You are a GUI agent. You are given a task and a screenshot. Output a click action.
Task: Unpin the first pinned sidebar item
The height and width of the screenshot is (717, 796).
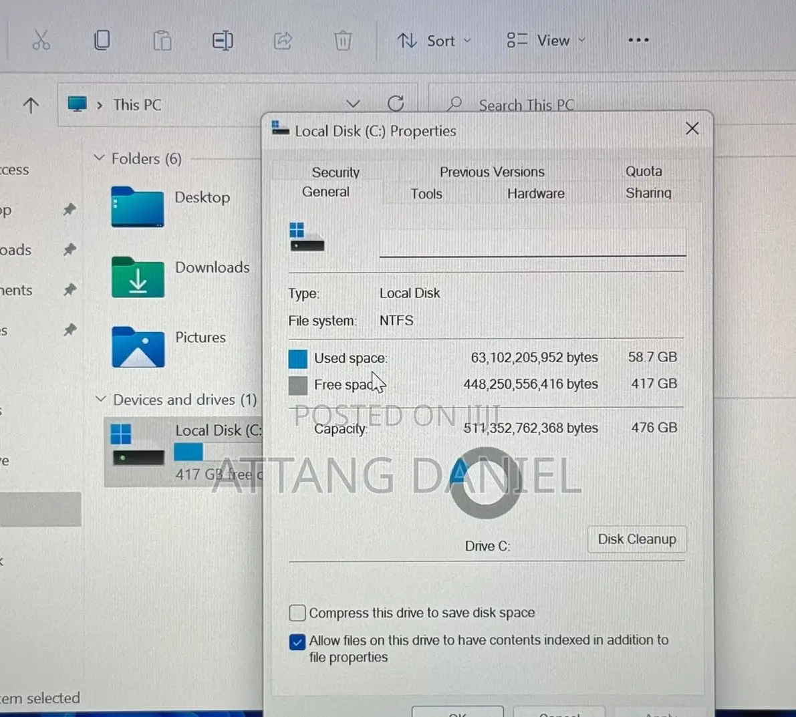70,209
